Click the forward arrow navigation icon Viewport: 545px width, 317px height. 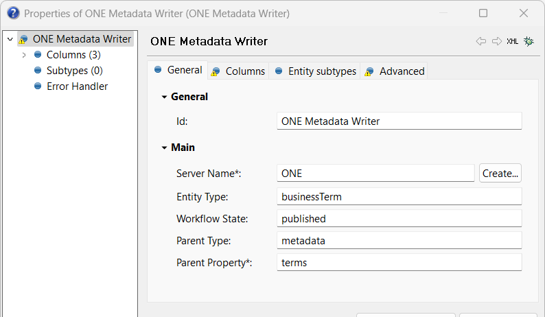[496, 41]
